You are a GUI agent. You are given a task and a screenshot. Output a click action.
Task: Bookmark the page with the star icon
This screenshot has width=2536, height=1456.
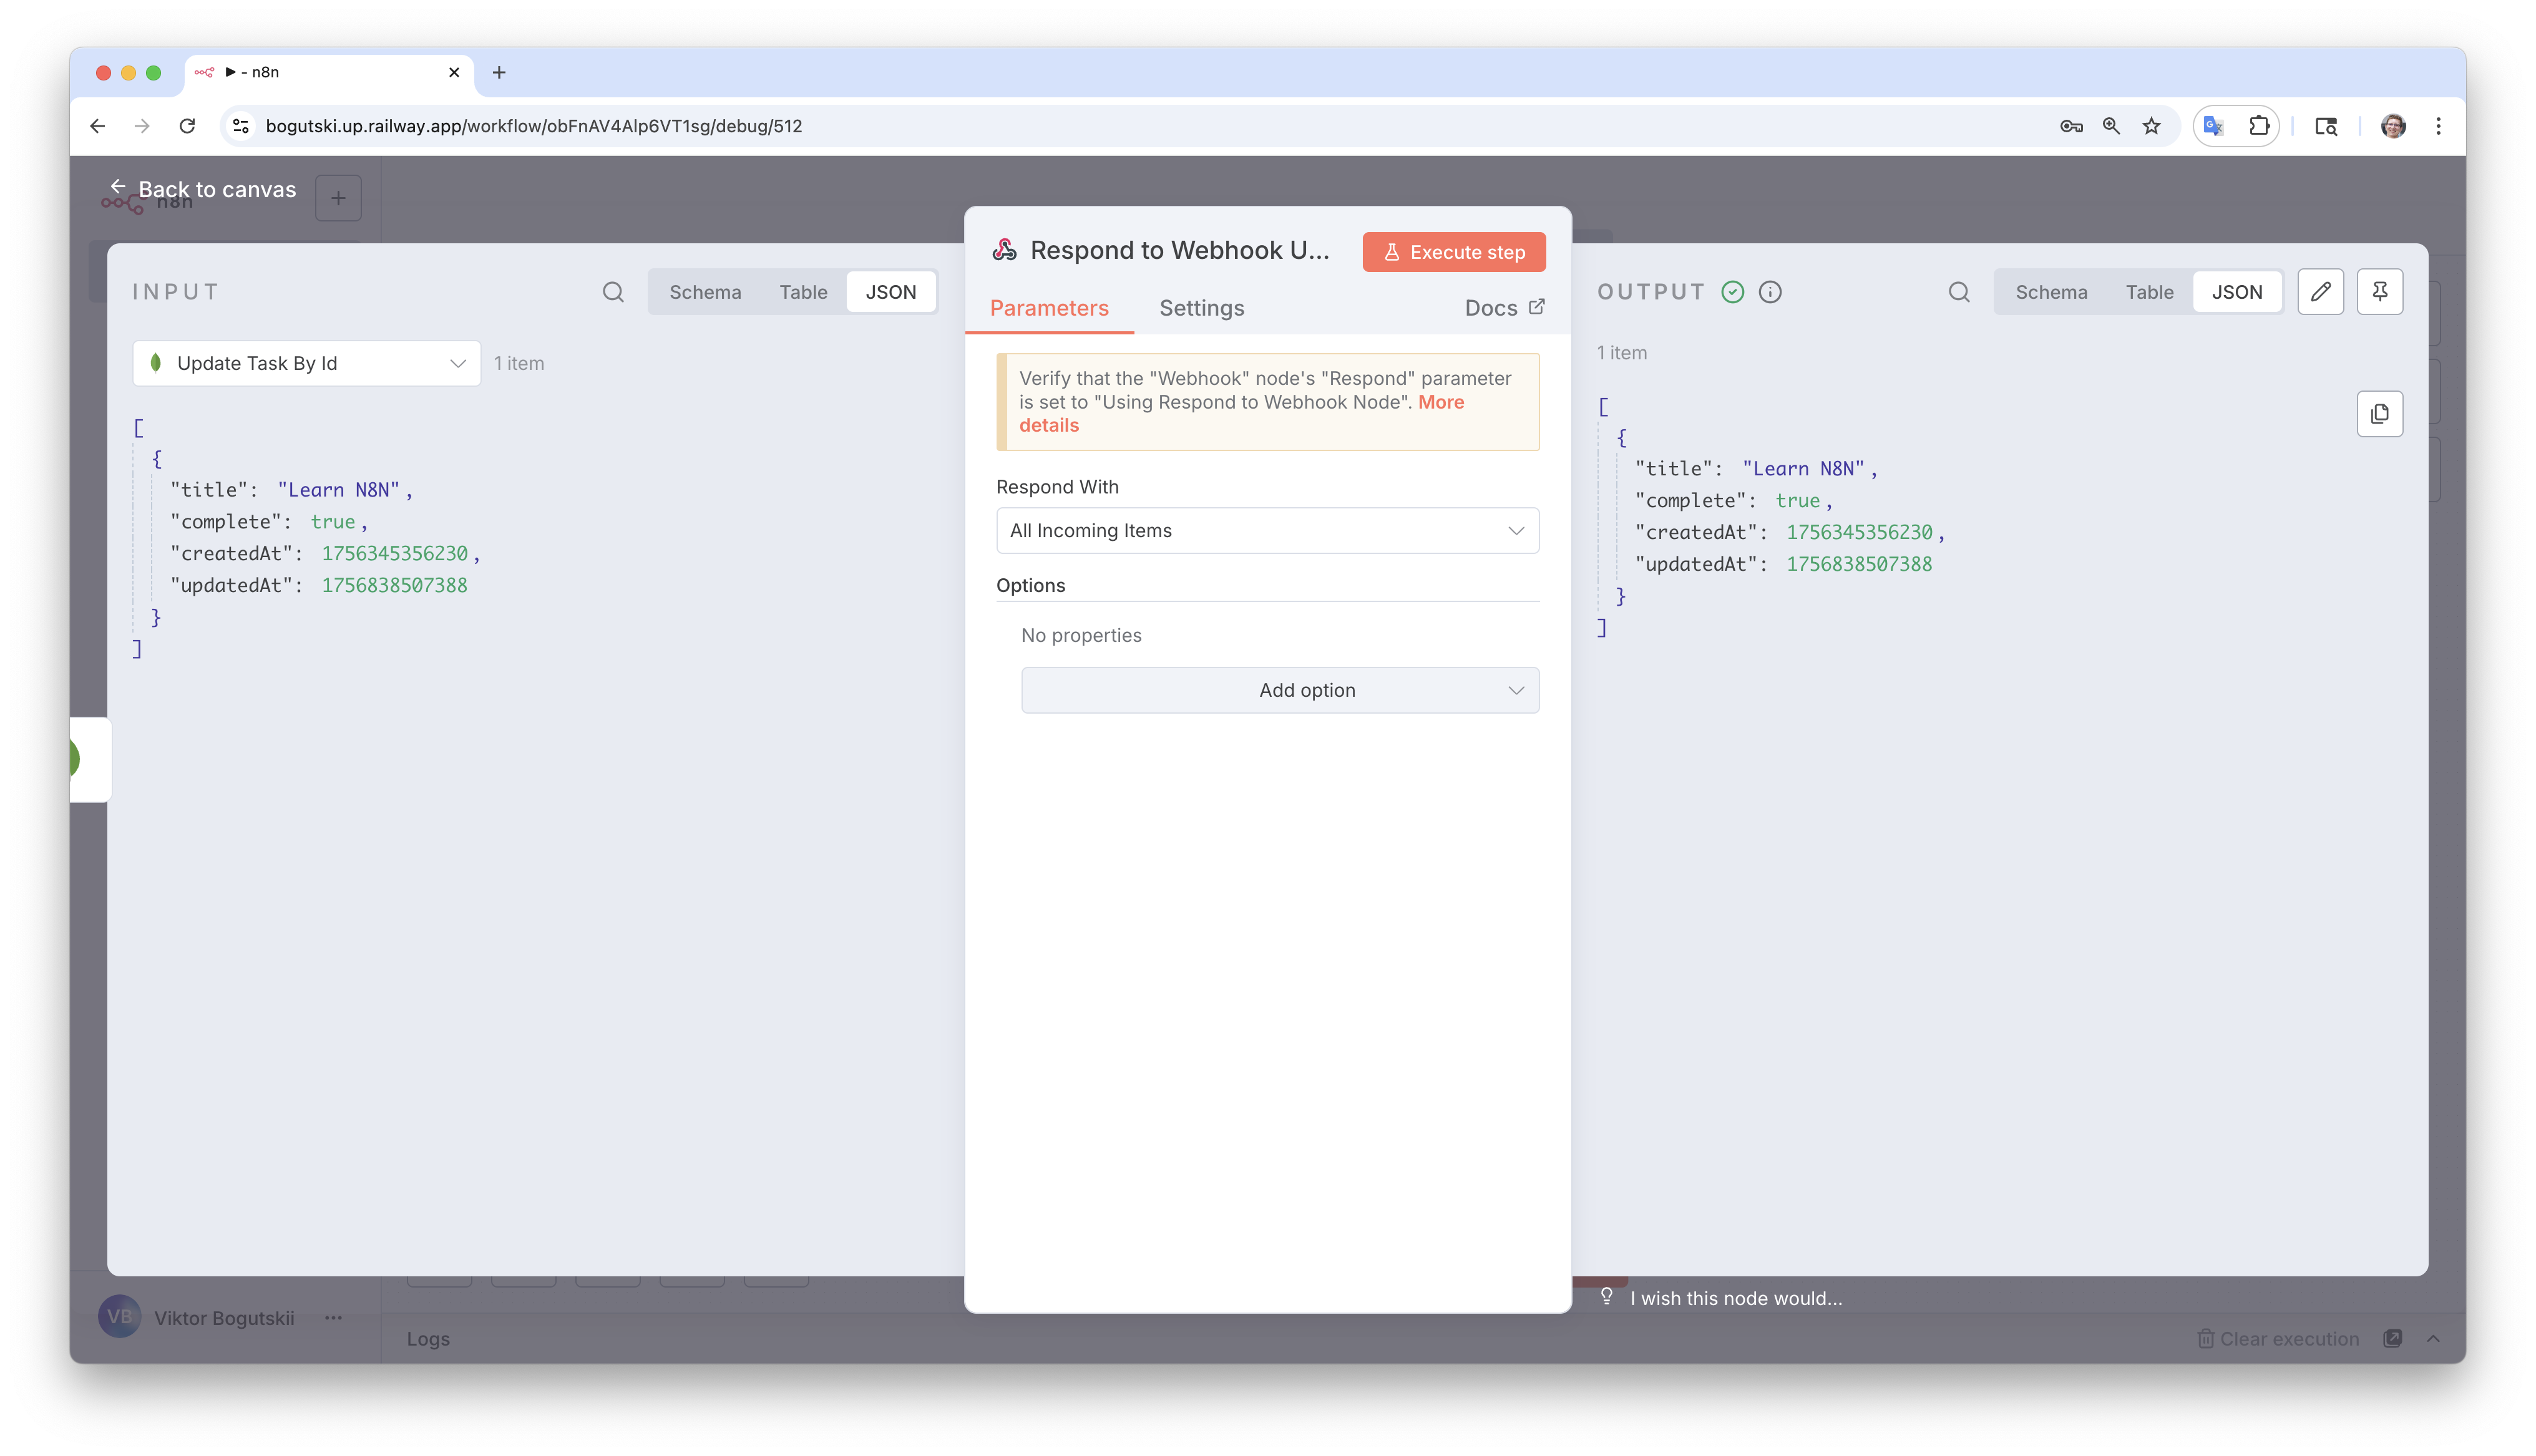(2152, 126)
